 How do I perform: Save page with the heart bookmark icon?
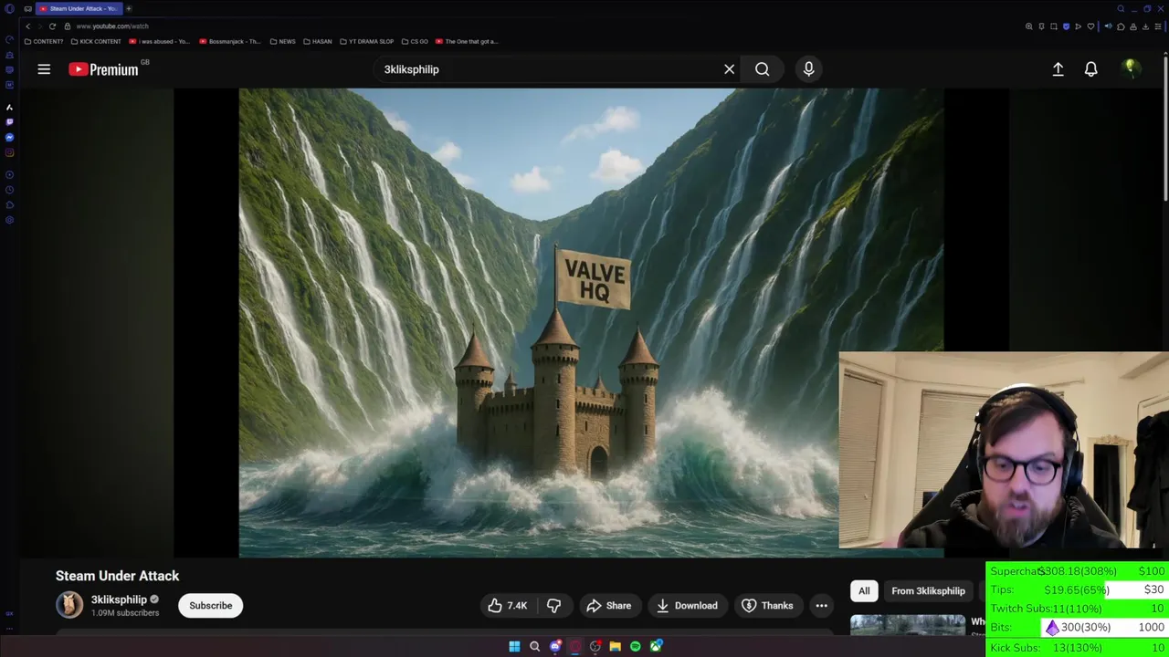pyautogui.click(x=1090, y=26)
